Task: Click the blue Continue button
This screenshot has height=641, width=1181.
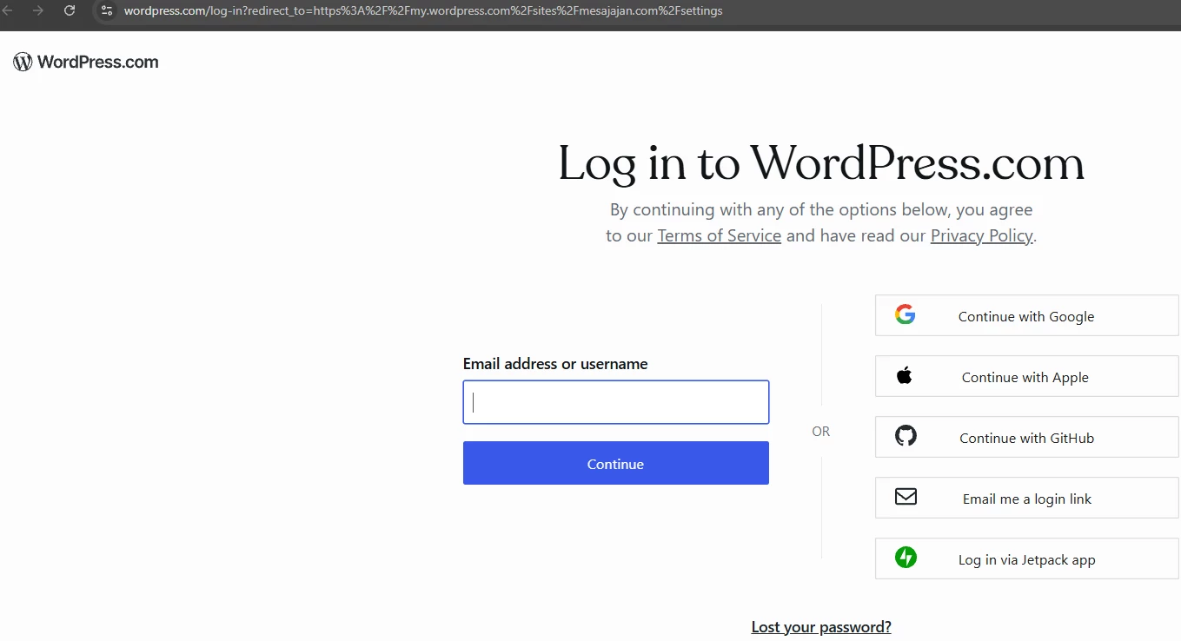Action: pos(615,463)
